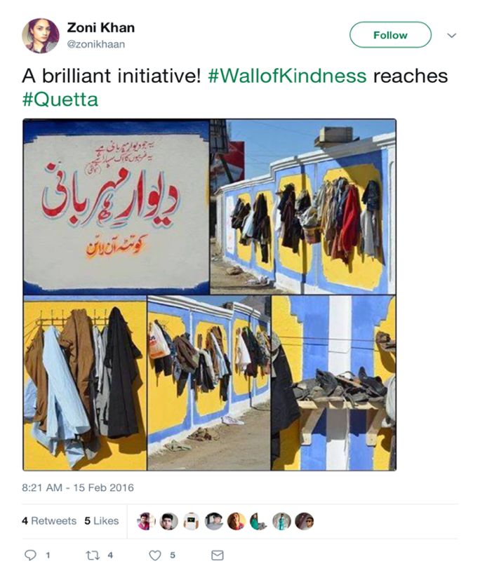The height and width of the screenshot is (573, 480).
Task: View last liker's avatar with sunglasses
Action: tap(304, 521)
